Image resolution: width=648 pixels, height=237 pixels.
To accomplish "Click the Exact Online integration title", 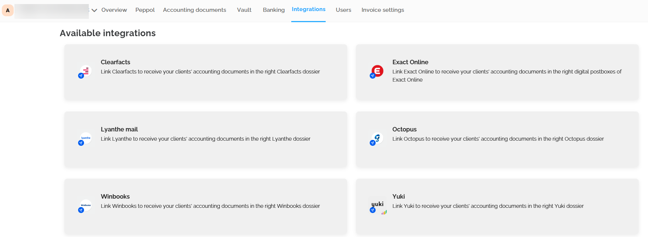I will (x=410, y=62).
